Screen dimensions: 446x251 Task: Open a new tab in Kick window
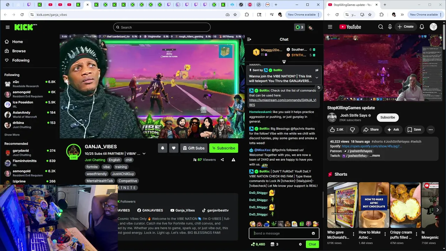[x=276, y=5]
